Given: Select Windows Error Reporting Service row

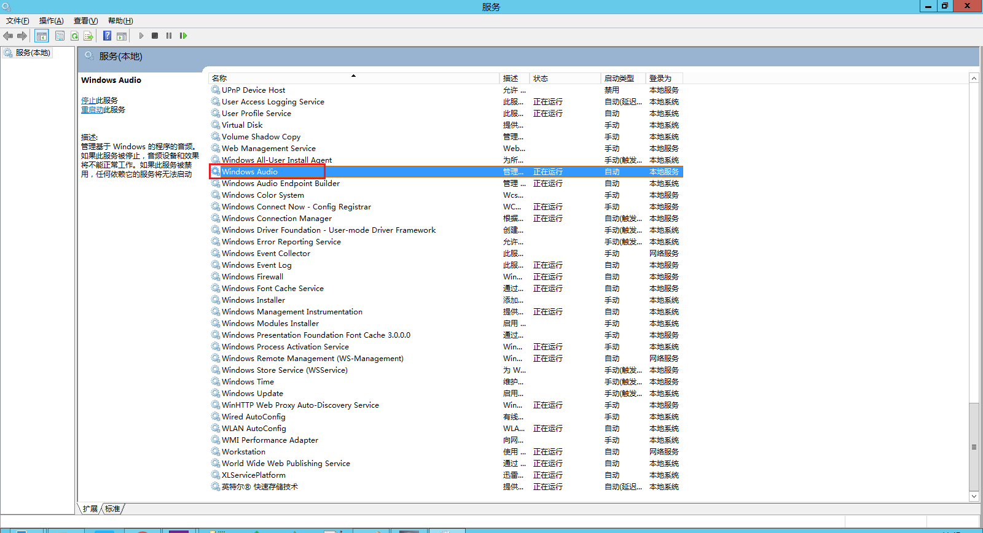Looking at the screenshot, I should (446, 242).
